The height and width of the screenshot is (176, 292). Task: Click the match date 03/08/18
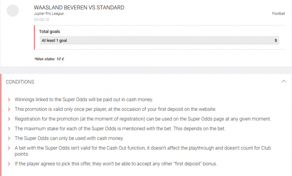pos(41,20)
